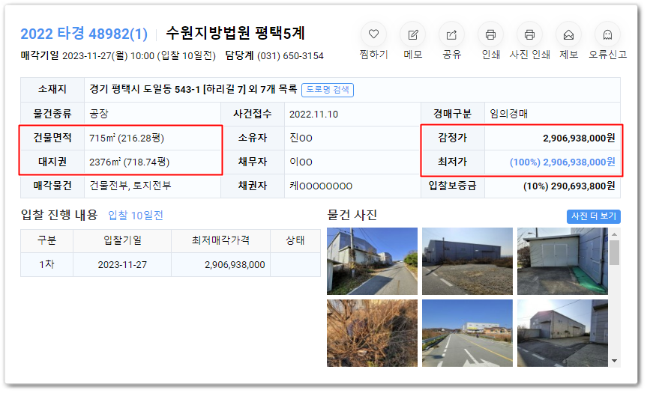Click the 매각기일 2023-11-27(월) 10:00 text
The image size is (647, 393).
(88, 55)
